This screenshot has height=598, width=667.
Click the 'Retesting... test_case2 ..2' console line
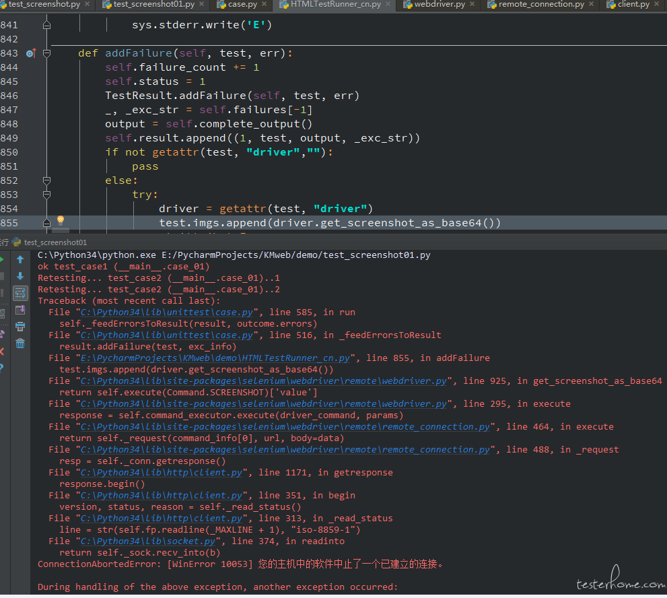(159, 290)
